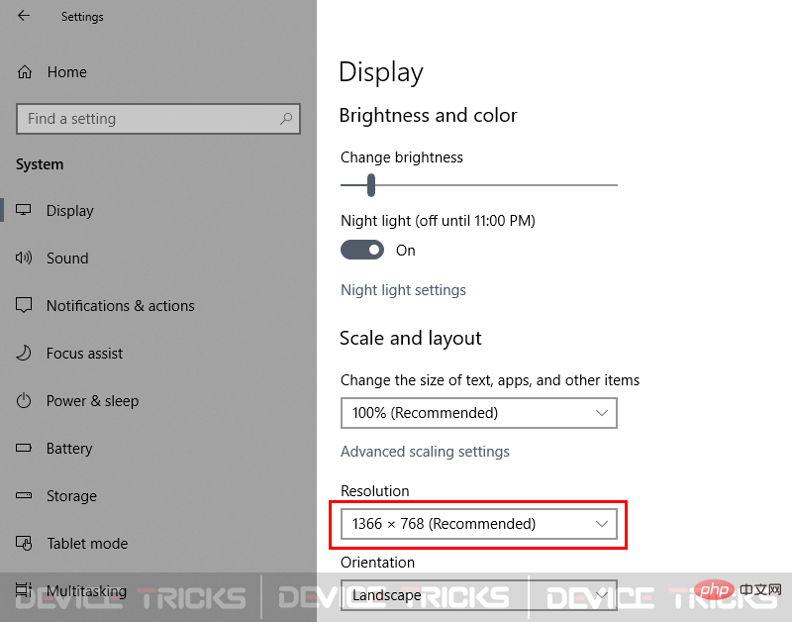
Task: Click the Notifications speech bubble icon
Action: coord(24,305)
